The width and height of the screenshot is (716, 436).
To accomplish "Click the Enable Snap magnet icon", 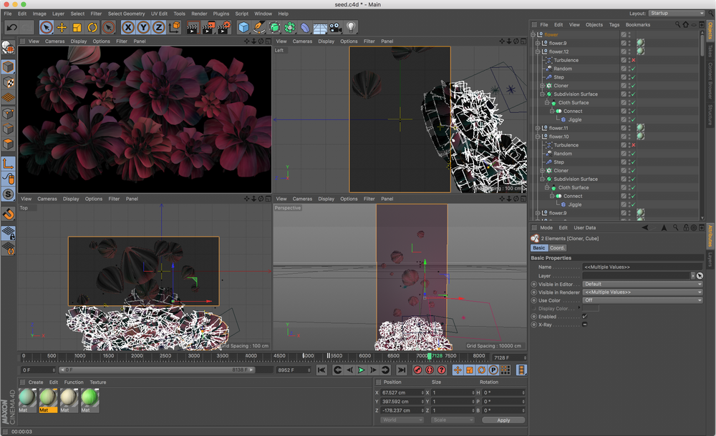I will tap(8, 214).
